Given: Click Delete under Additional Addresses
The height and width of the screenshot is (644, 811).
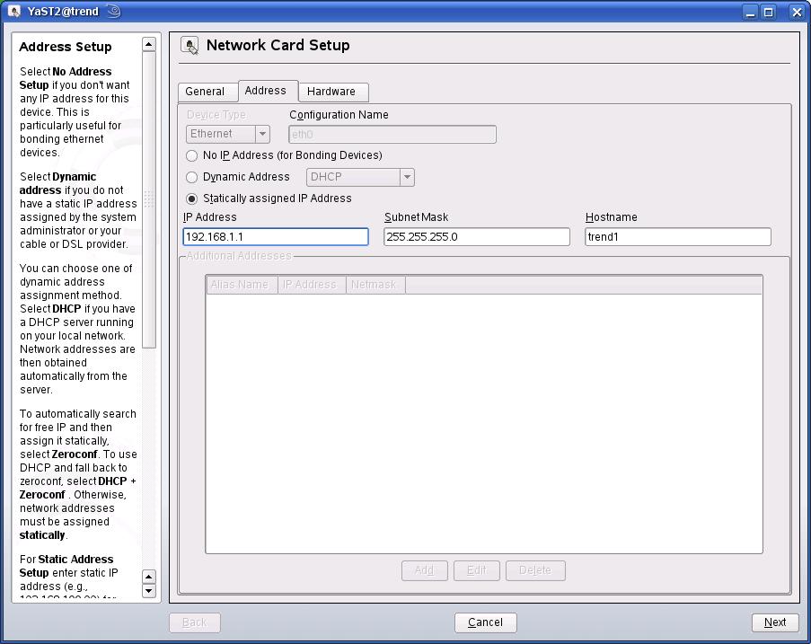Looking at the screenshot, I should [535, 570].
